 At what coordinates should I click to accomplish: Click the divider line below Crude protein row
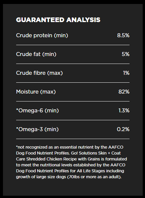(73, 45)
